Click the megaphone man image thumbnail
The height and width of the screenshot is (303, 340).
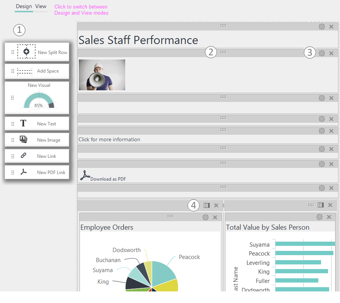point(102,75)
